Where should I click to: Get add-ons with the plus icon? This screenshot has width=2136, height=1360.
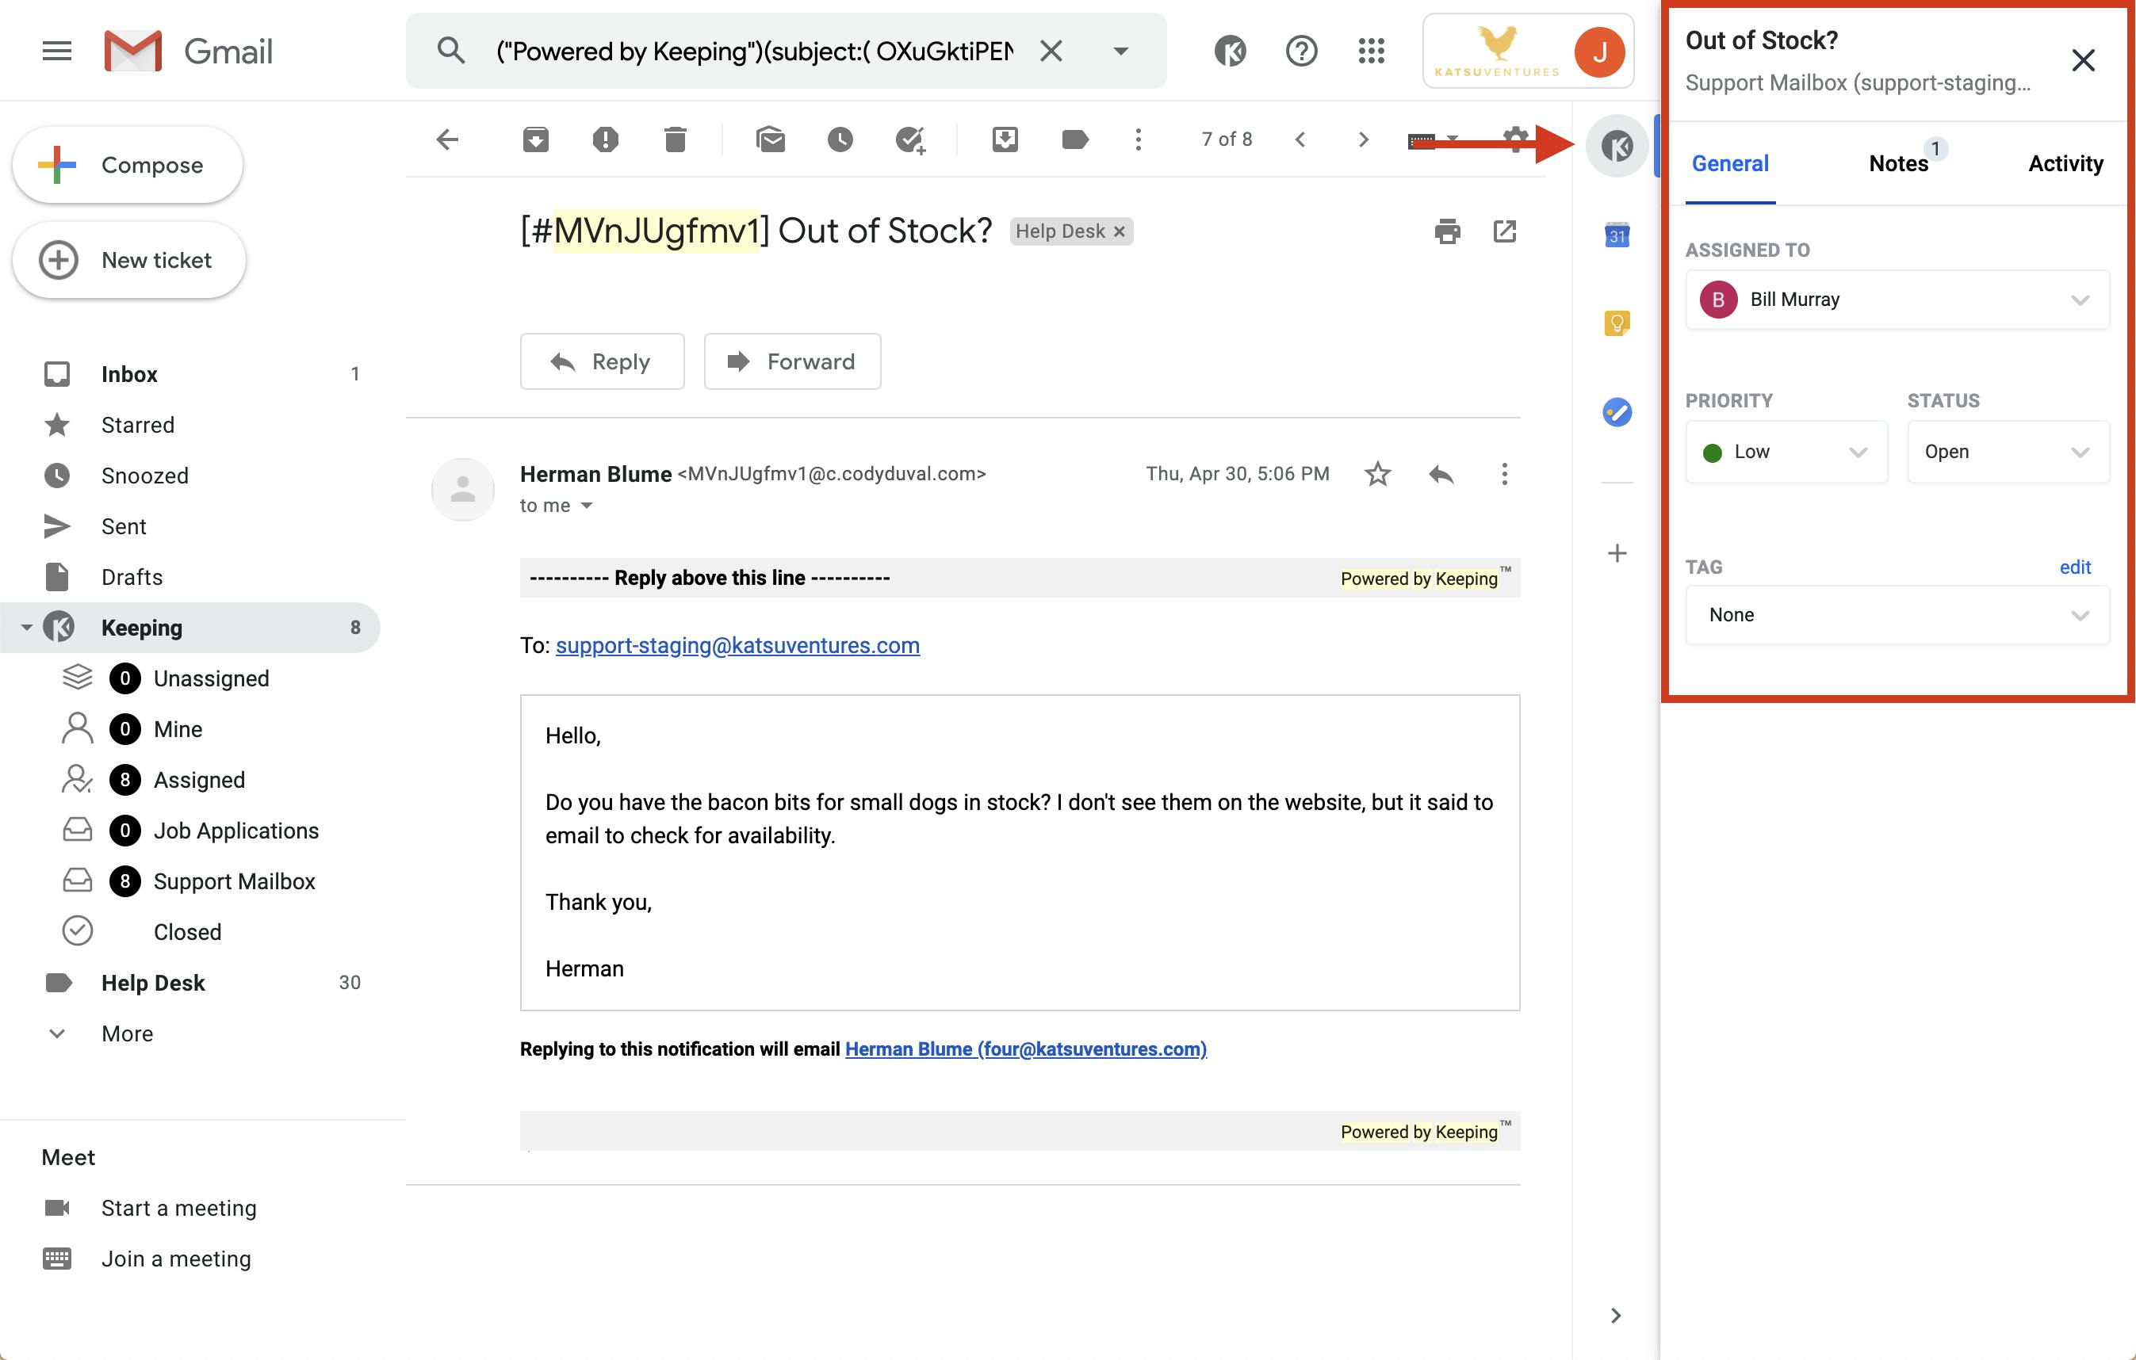[1616, 553]
